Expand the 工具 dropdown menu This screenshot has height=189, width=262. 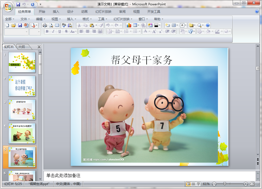[x=103, y=19]
